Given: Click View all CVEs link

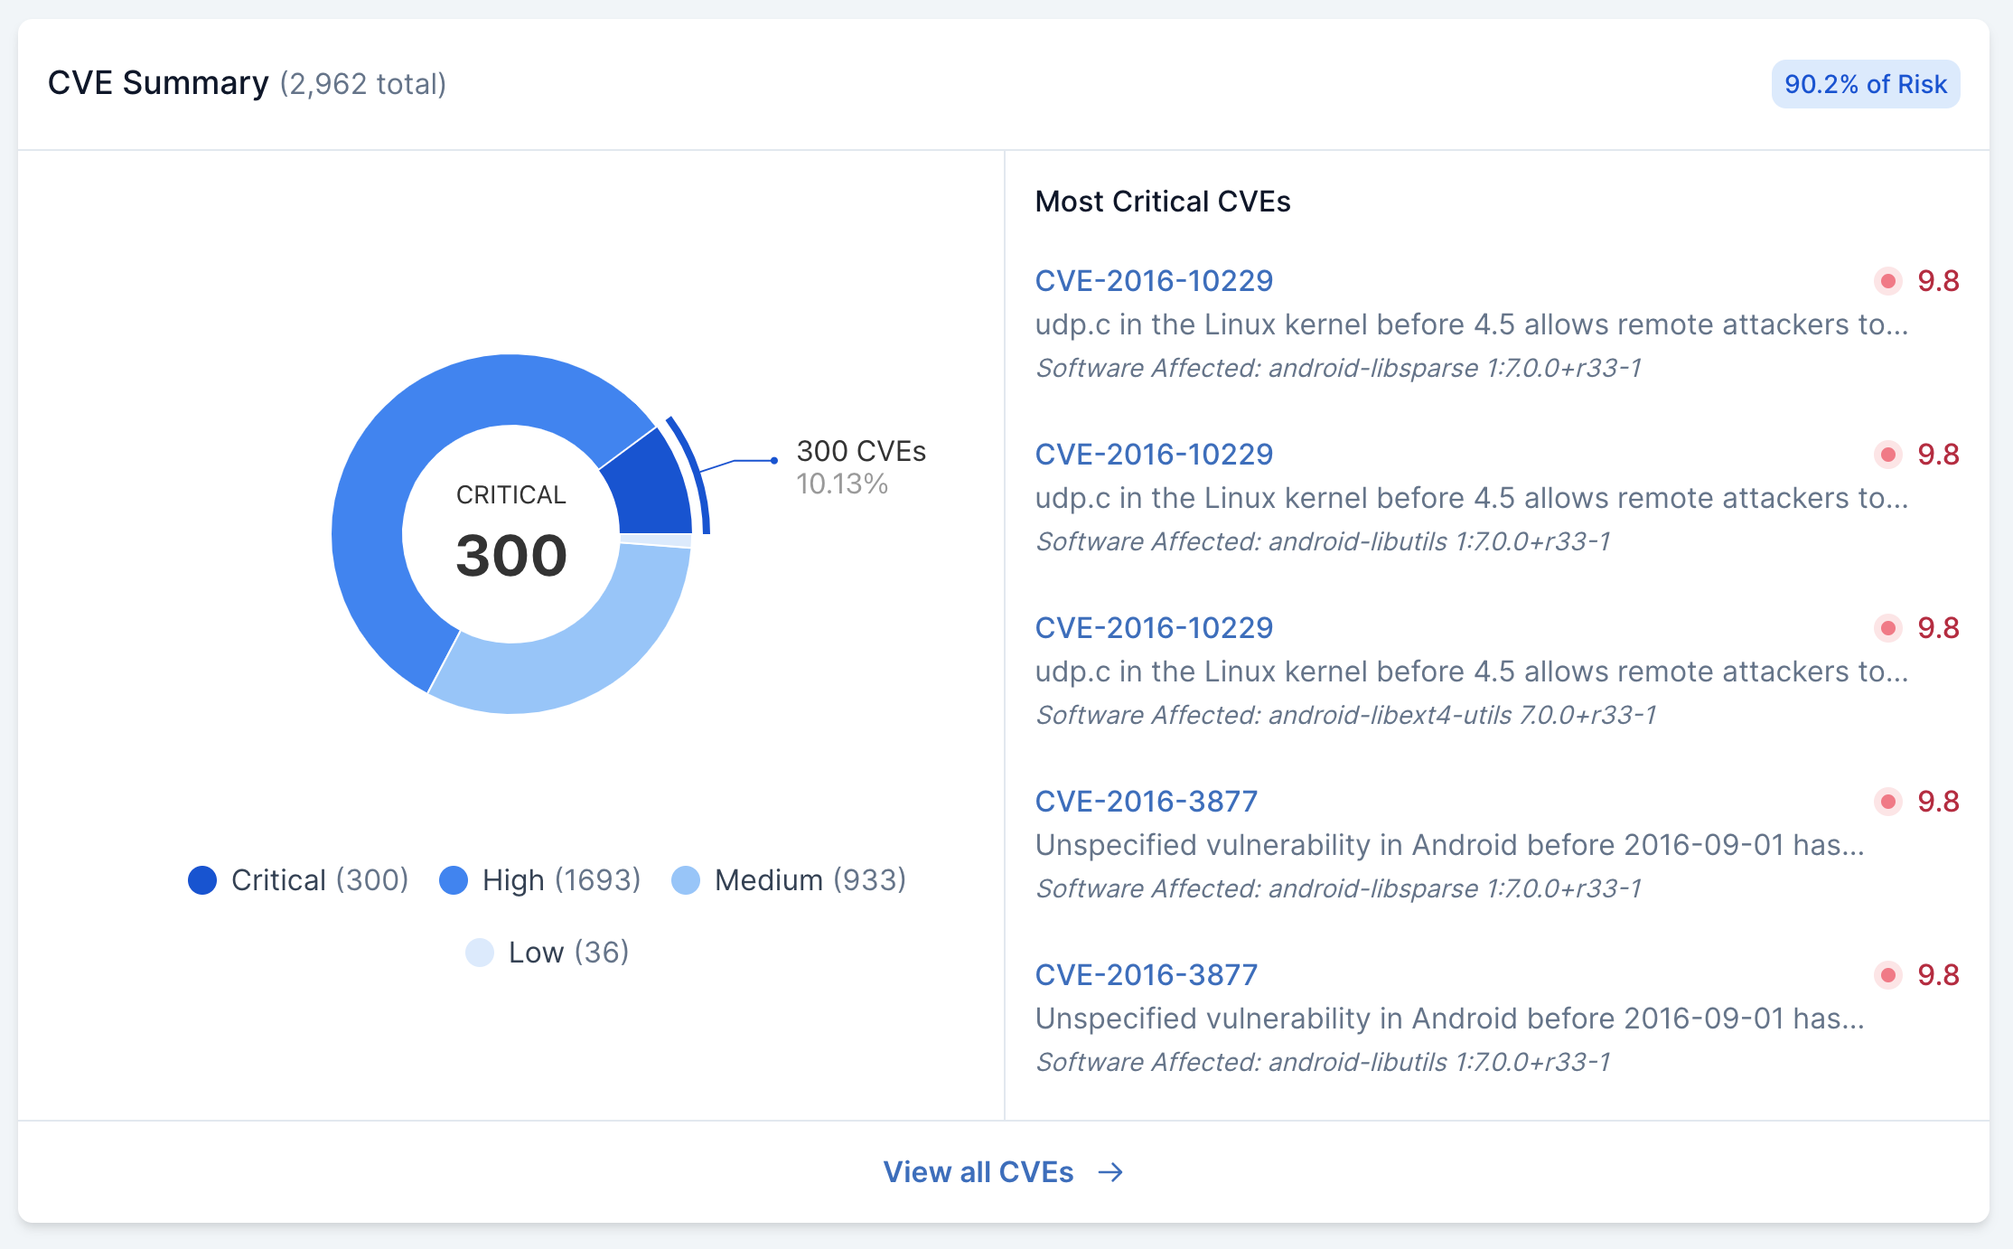Looking at the screenshot, I should coord(978,1172).
